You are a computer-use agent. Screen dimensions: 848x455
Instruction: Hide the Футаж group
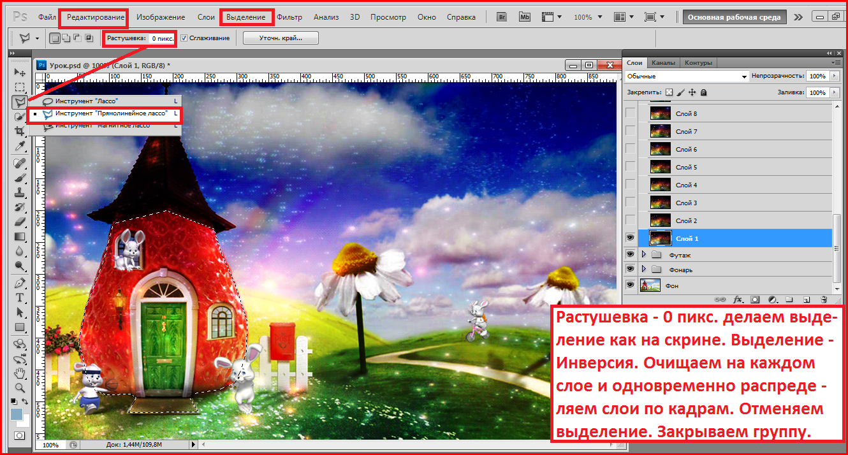click(x=630, y=254)
